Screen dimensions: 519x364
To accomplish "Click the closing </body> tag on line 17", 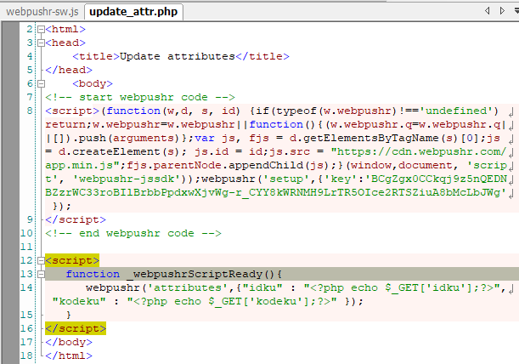I will pyautogui.click(x=69, y=342).
